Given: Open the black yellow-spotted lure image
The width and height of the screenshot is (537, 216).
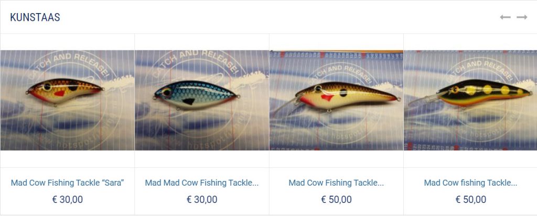Looking at the screenshot, I should (x=470, y=100).
